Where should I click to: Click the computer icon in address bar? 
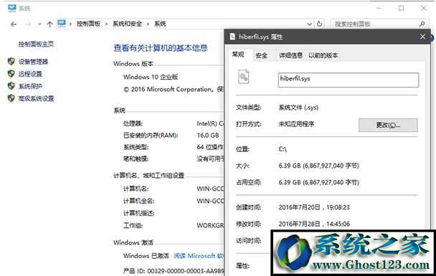tap(62, 23)
